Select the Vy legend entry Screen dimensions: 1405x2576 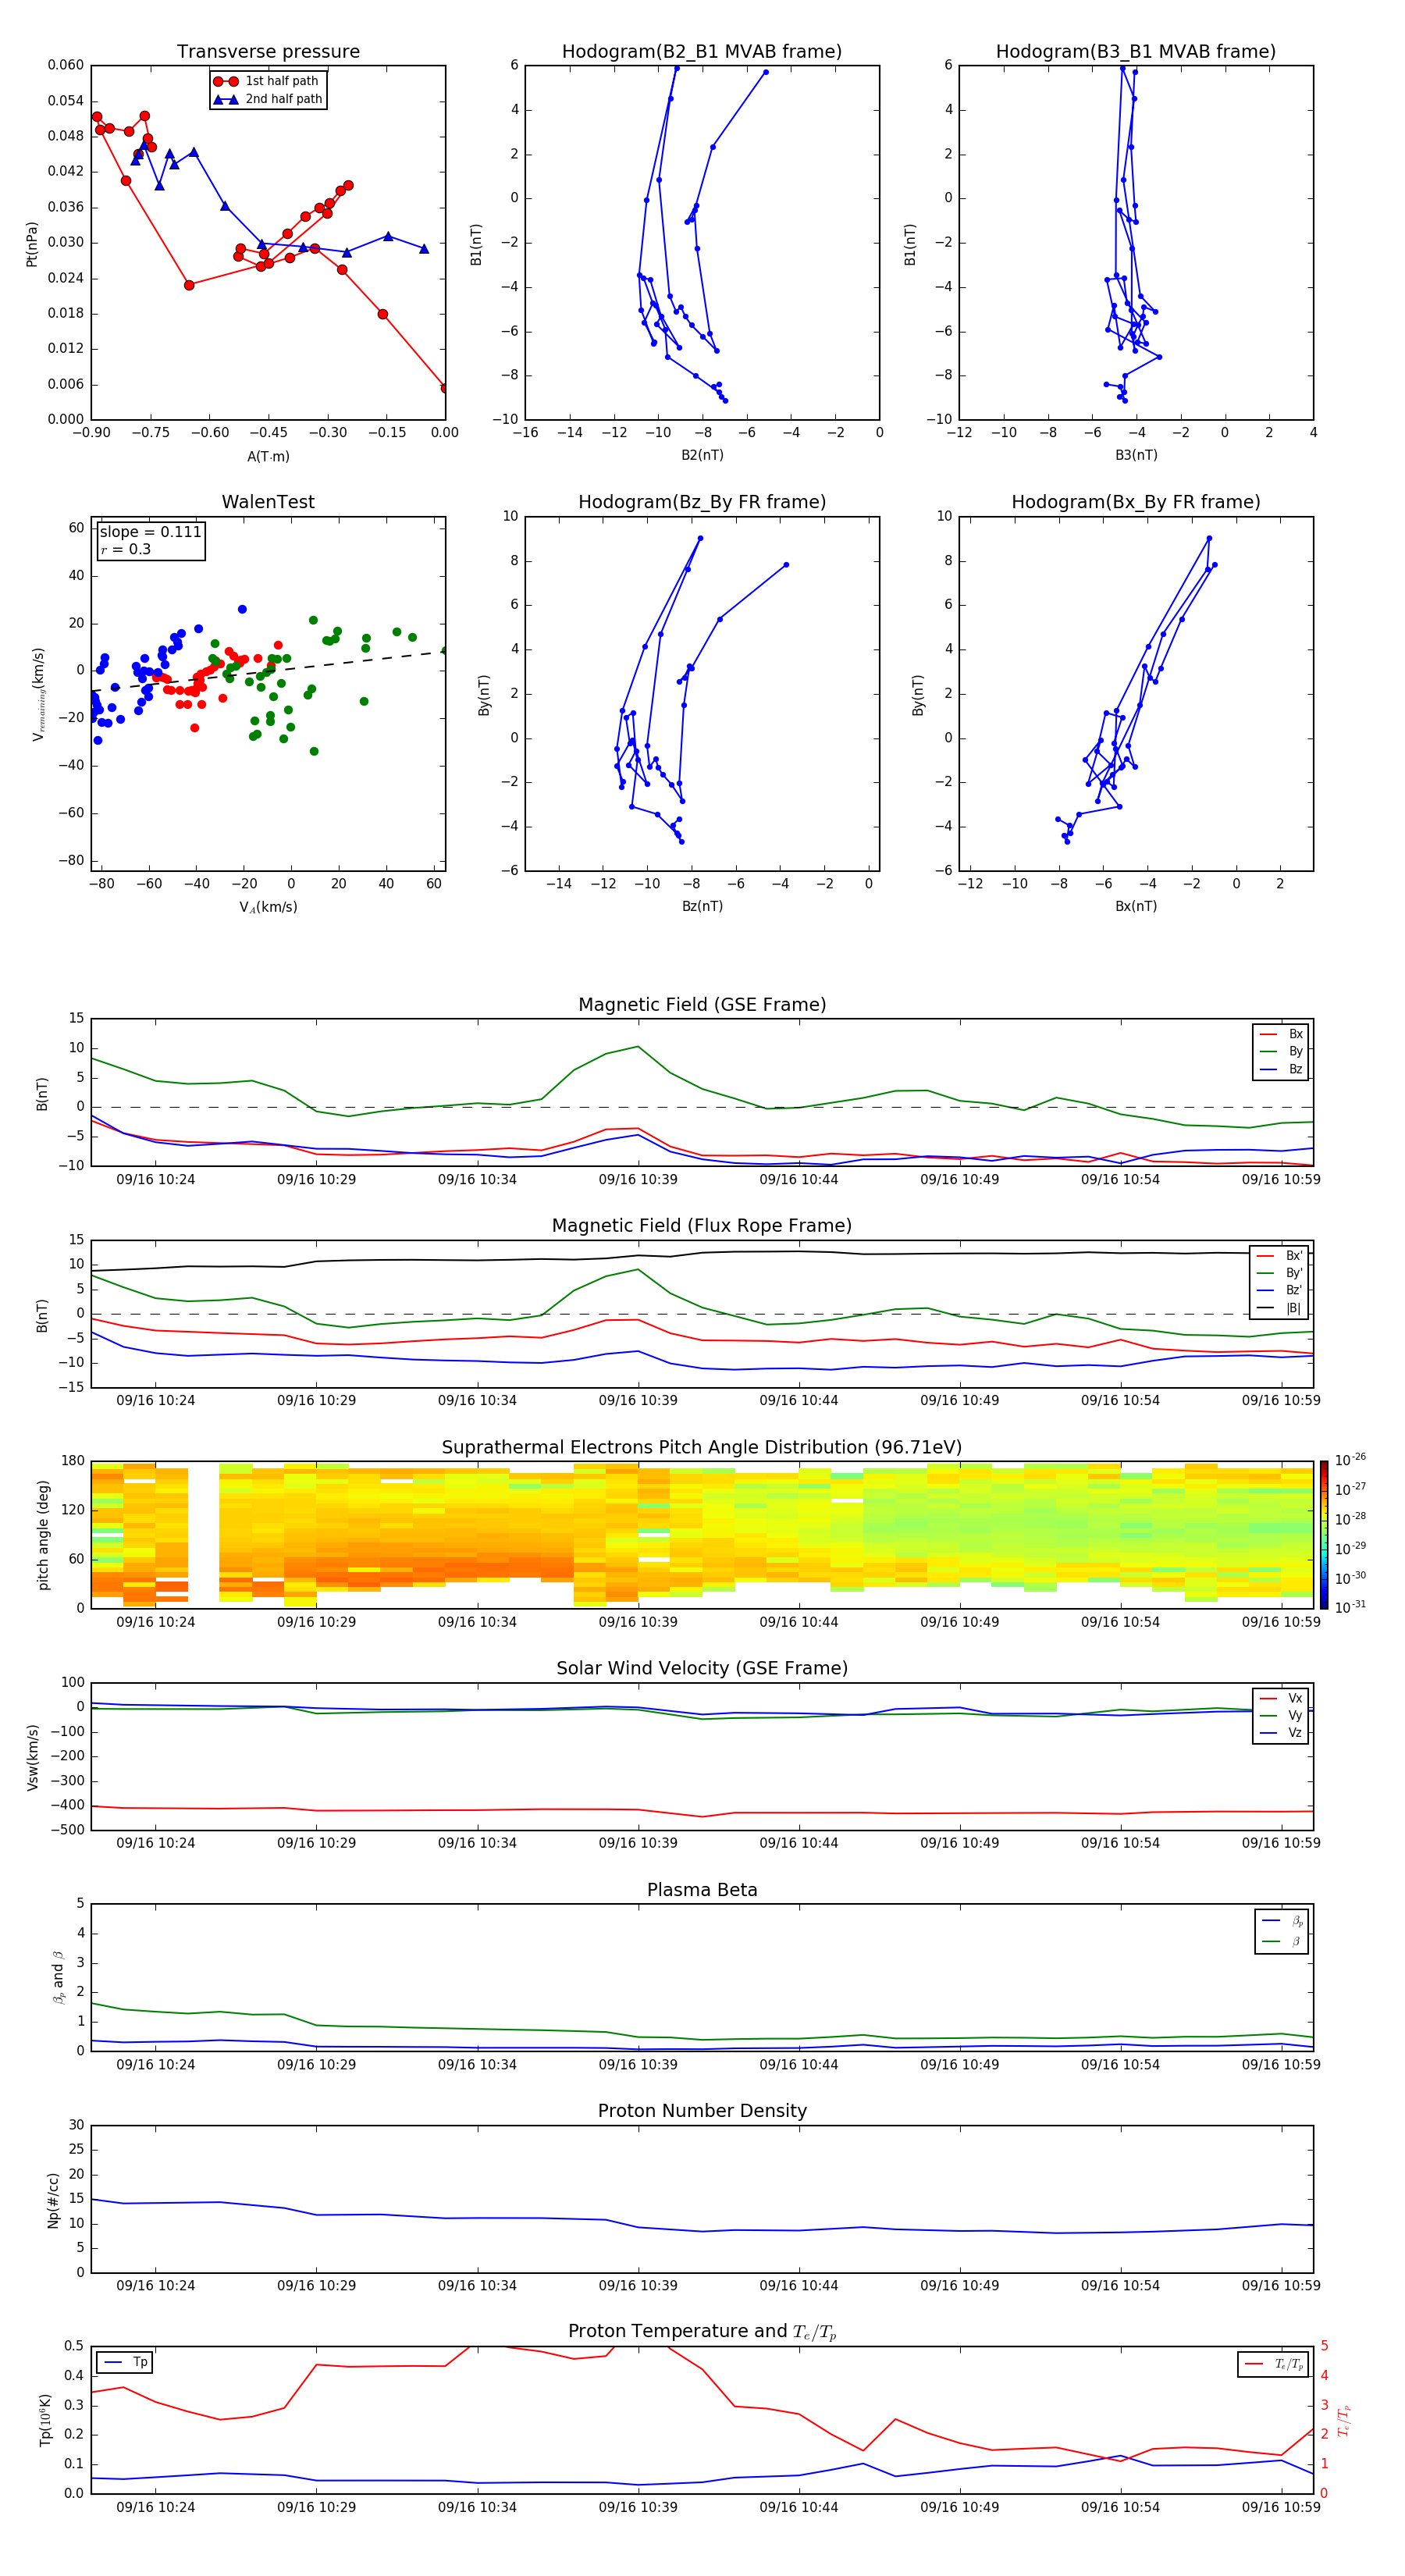click(1281, 1715)
